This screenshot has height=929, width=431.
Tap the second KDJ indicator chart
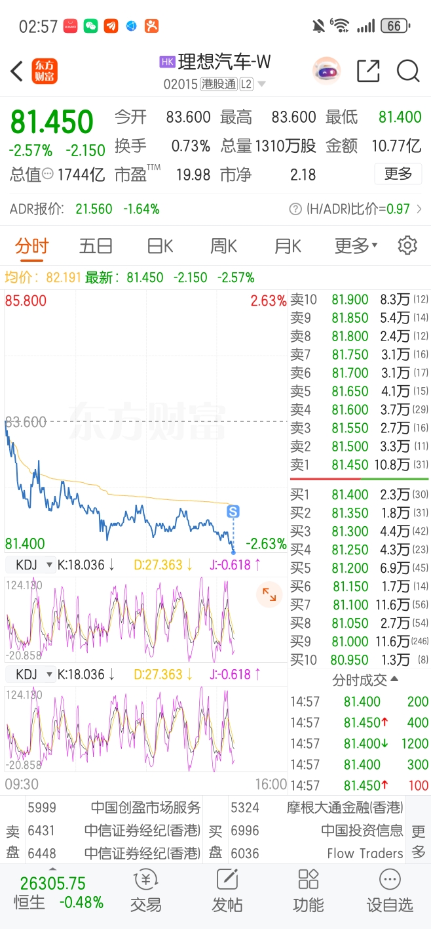[x=145, y=728]
